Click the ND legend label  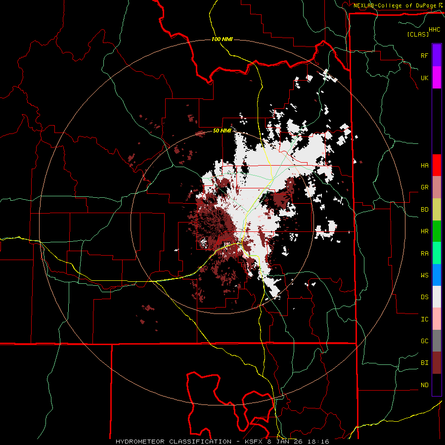coord(424,385)
